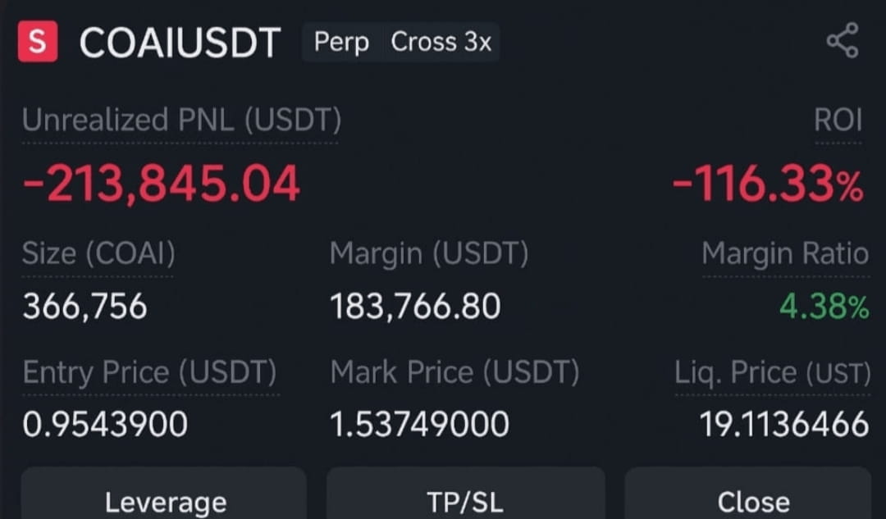Open the COAIUSDT pair title
886x519 pixels.
pos(180,43)
